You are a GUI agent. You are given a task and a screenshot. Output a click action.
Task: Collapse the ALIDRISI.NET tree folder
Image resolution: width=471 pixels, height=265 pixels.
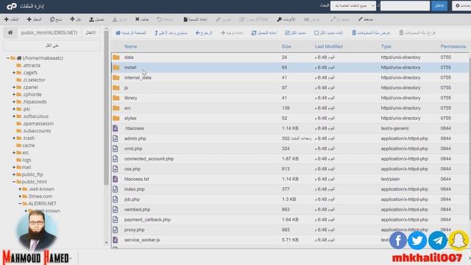(20, 203)
